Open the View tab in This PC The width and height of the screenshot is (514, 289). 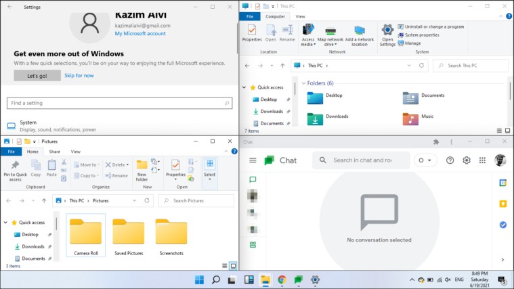click(300, 16)
